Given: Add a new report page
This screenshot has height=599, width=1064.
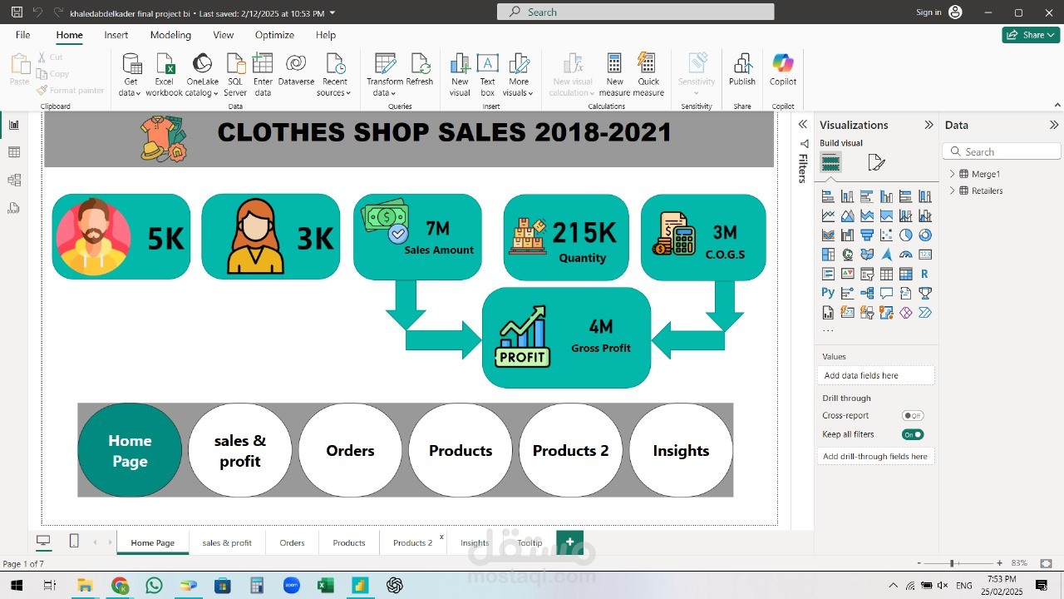Looking at the screenshot, I should (569, 542).
